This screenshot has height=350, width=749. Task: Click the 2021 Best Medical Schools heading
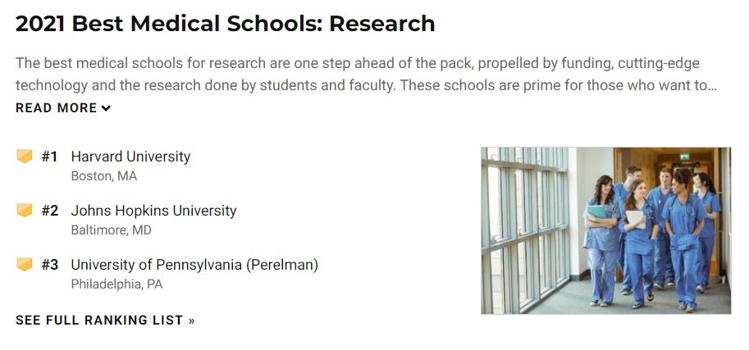pyautogui.click(x=225, y=24)
